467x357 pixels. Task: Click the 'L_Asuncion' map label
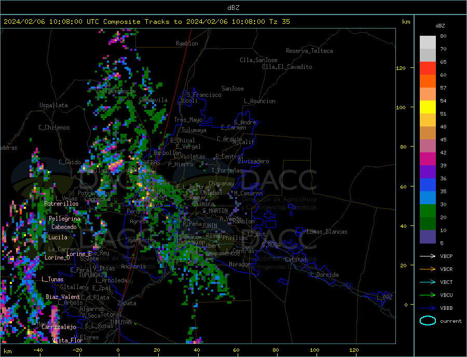(x=259, y=101)
